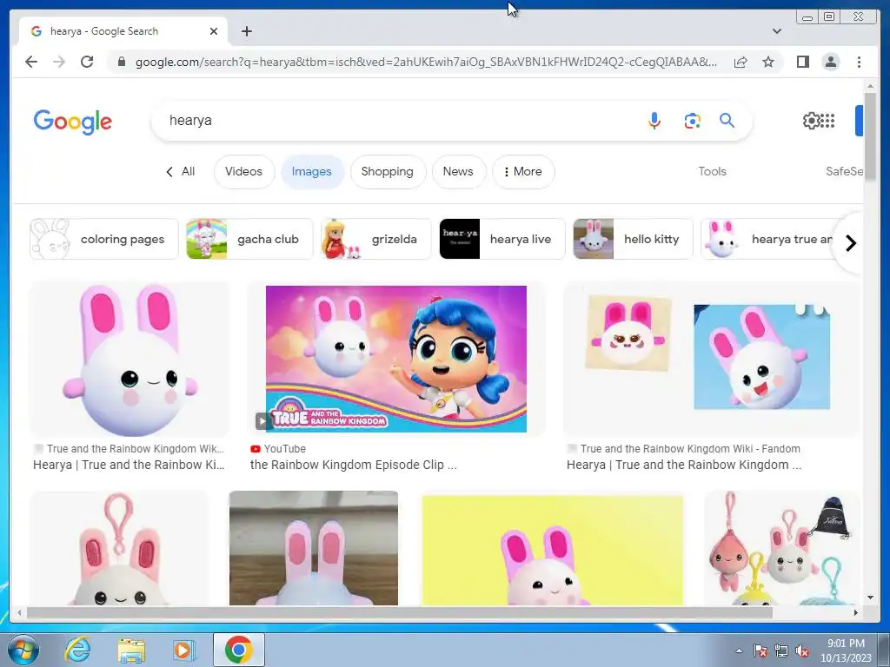Click the vertical scrollbar up arrow
Screen dimensions: 890x667
870,87
